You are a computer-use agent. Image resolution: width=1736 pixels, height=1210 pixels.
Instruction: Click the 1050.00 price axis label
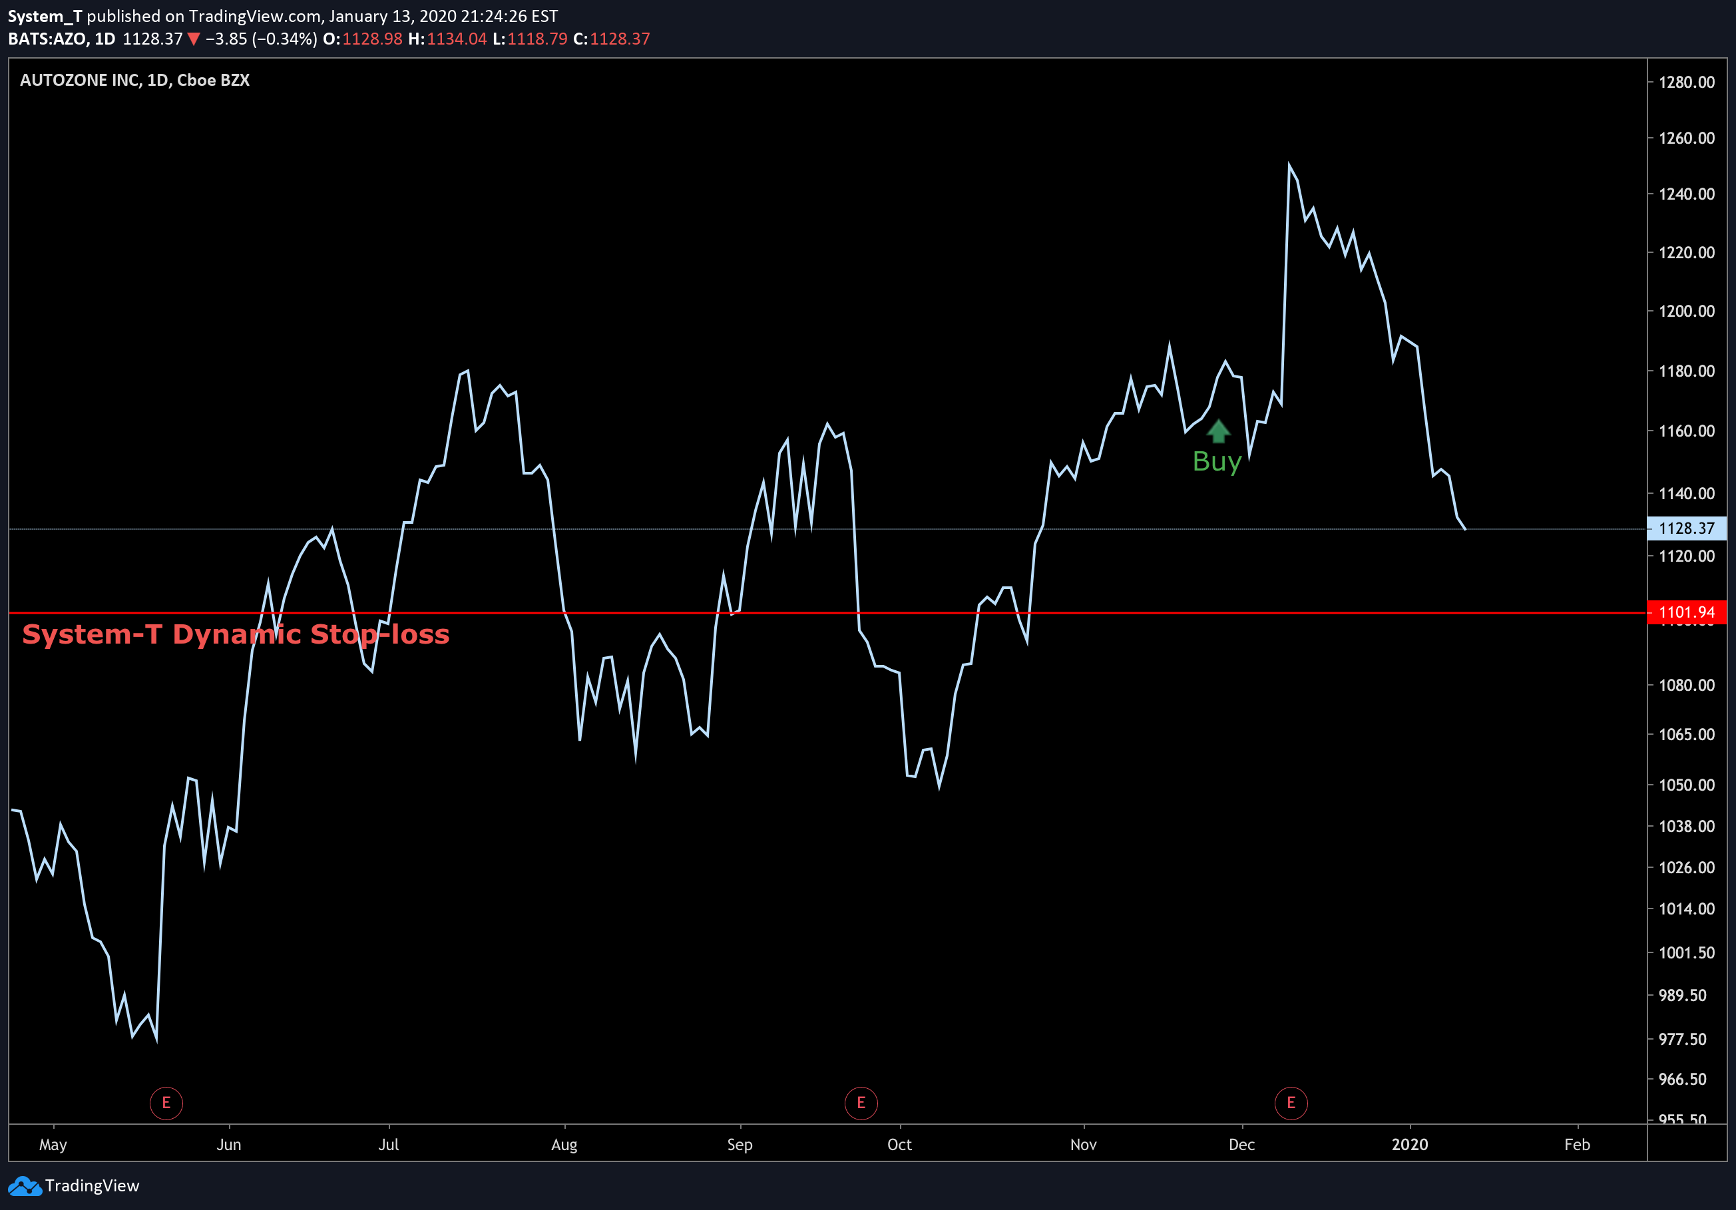pyautogui.click(x=1687, y=785)
